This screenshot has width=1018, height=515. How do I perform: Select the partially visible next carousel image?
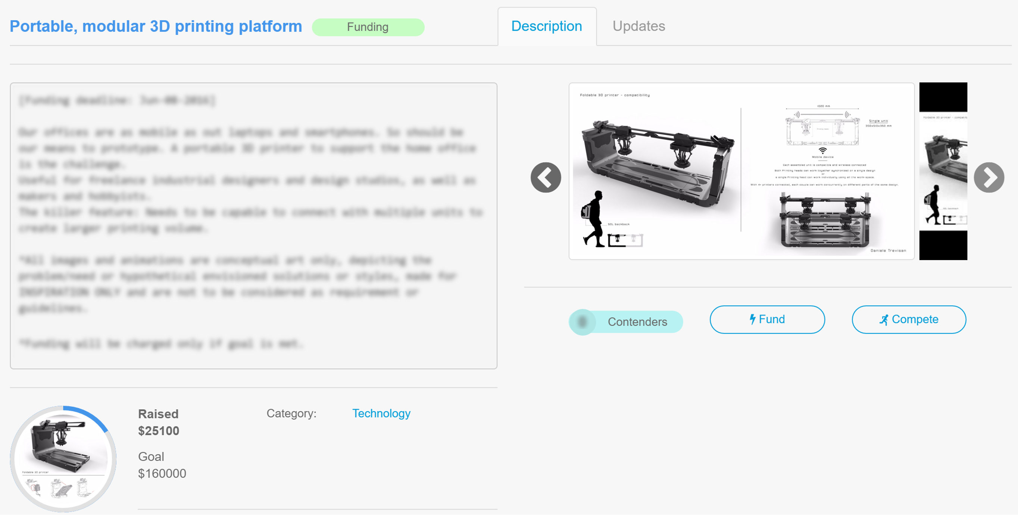click(x=943, y=171)
